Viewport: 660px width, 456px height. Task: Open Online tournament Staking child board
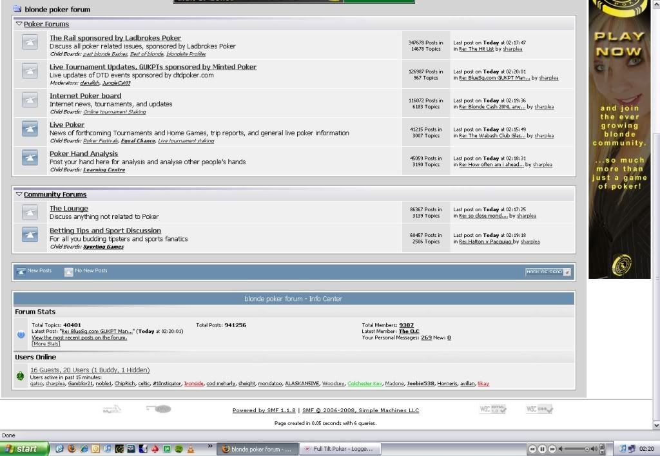115,112
